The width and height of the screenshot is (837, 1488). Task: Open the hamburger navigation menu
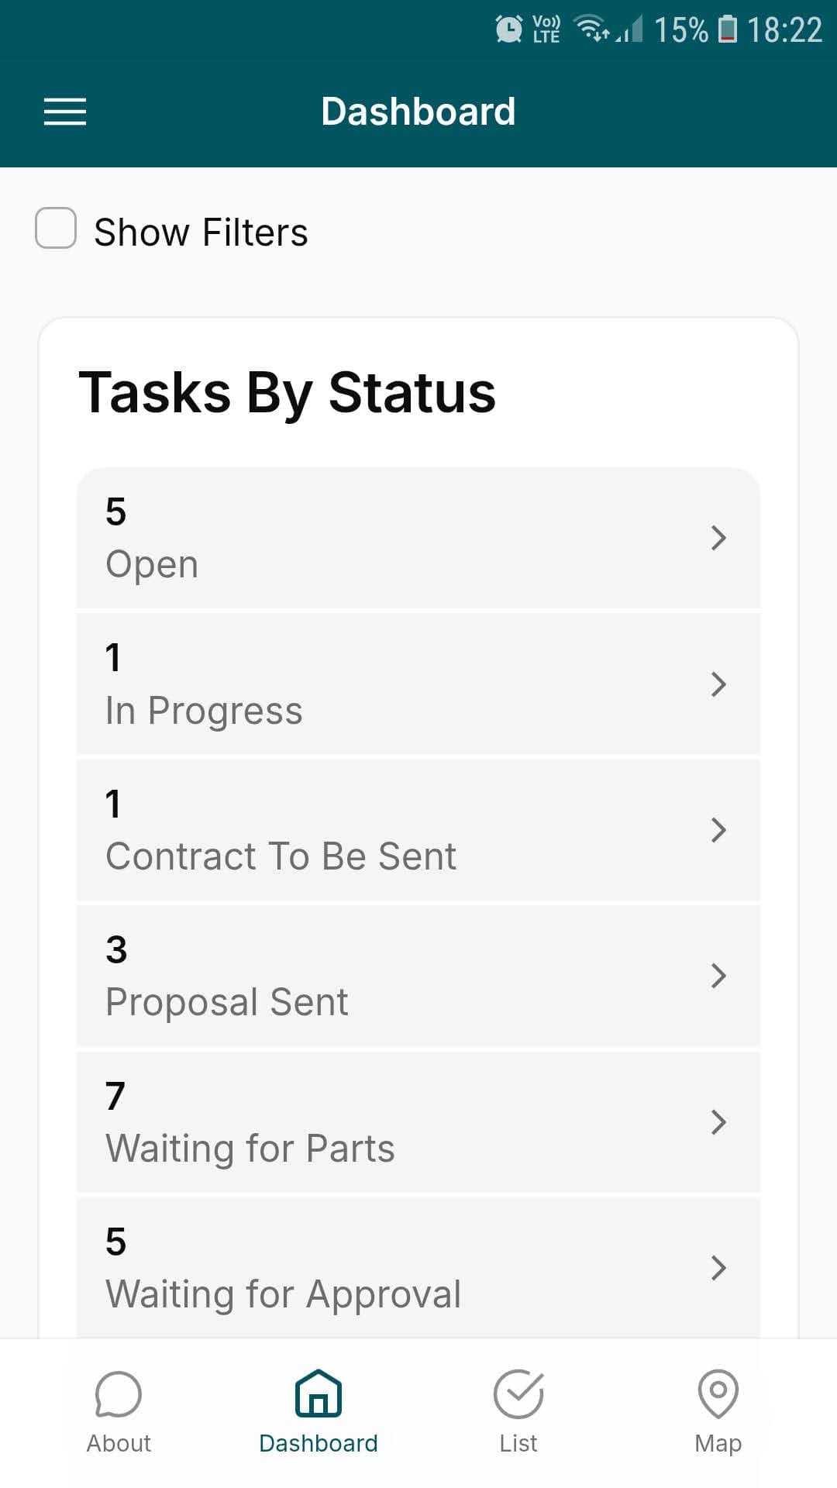click(x=64, y=112)
